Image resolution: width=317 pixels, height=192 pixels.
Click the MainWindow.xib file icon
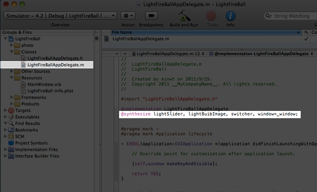click(24, 84)
